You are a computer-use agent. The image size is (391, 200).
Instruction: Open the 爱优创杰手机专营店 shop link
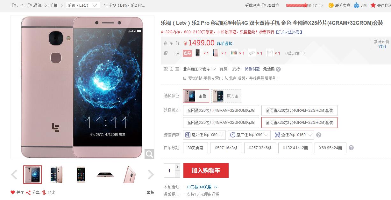click(x=262, y=5)
